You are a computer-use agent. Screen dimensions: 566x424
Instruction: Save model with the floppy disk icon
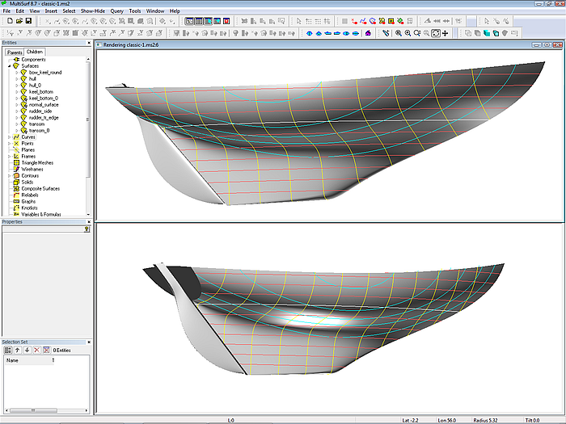coord(28,20)
